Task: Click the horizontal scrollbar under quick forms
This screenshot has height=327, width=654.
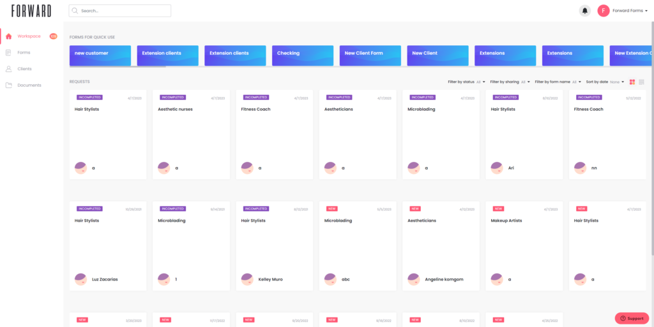Action: [x=118, y=66]
